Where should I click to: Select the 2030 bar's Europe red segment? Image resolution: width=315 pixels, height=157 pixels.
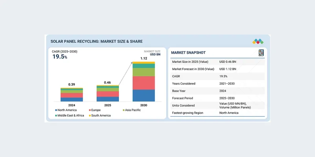point(144,83)
